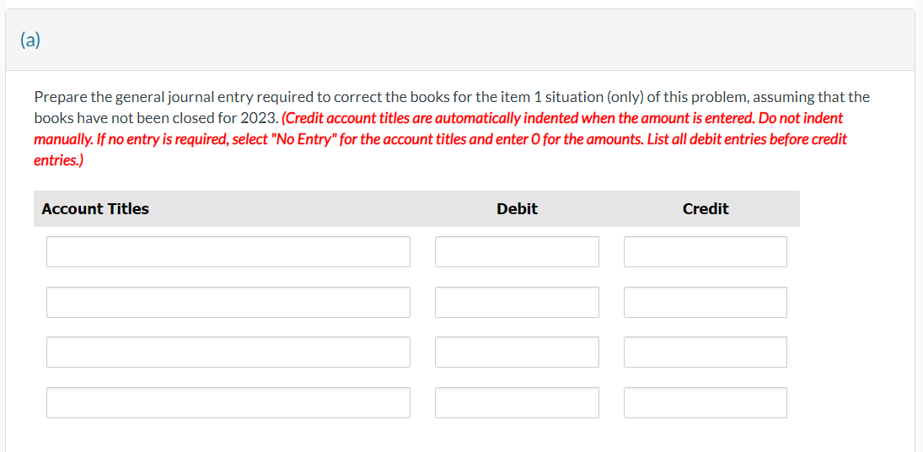Image resolution: width=923 pixels, height=452 pixels.
Task: Click the fourth row Account Titles field
Action: (x=228, y=402)
